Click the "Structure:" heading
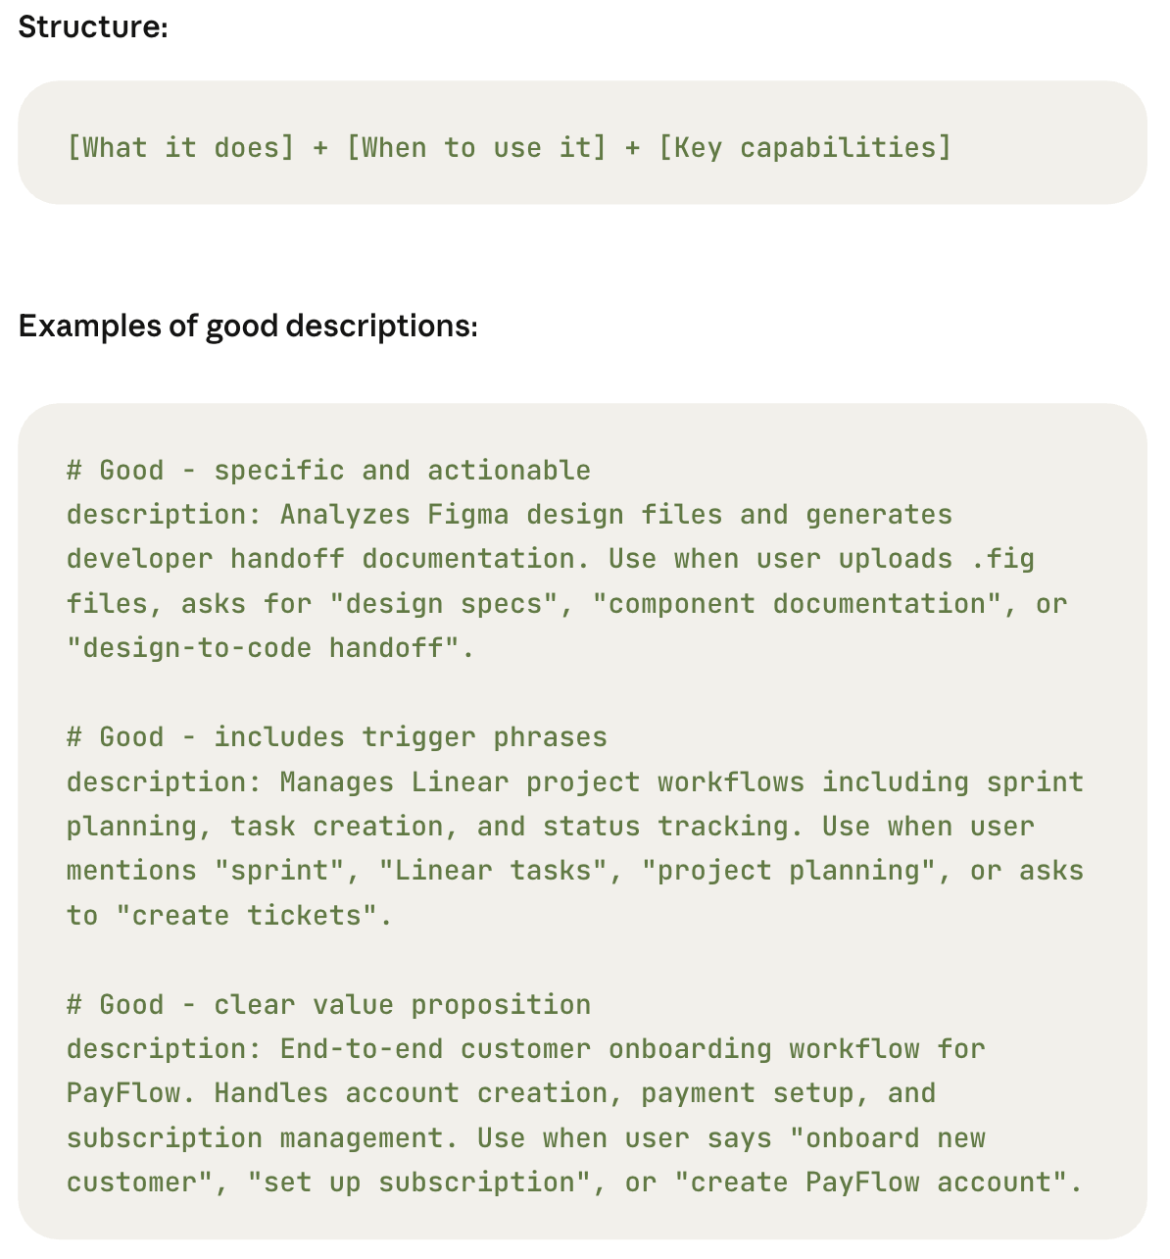The height and width of the screenshot is (1259, 1170). [93, 27]
